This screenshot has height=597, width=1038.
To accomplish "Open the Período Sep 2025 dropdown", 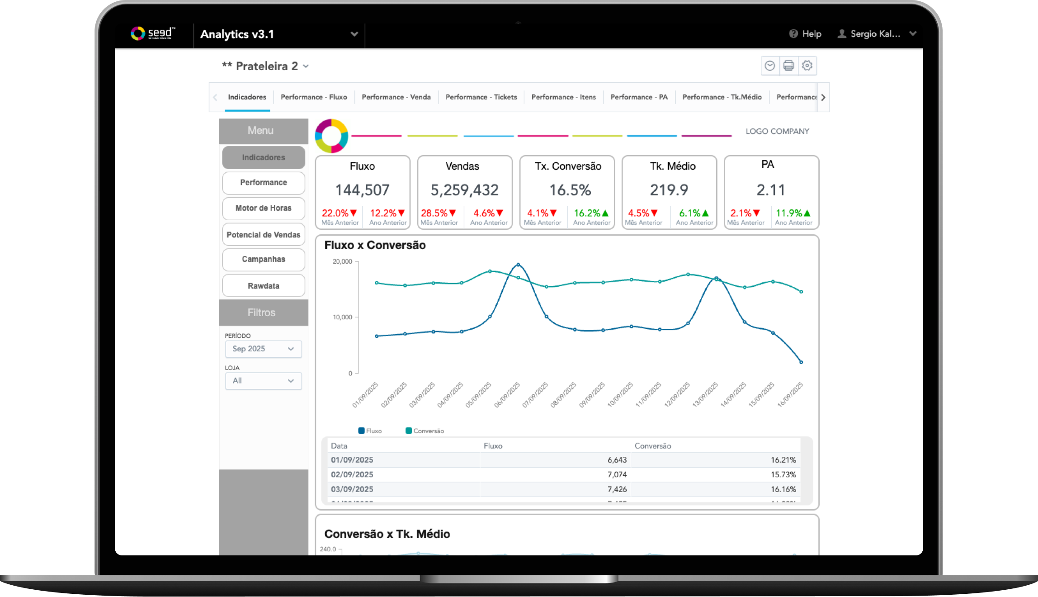I will click(x=263, y=349).
